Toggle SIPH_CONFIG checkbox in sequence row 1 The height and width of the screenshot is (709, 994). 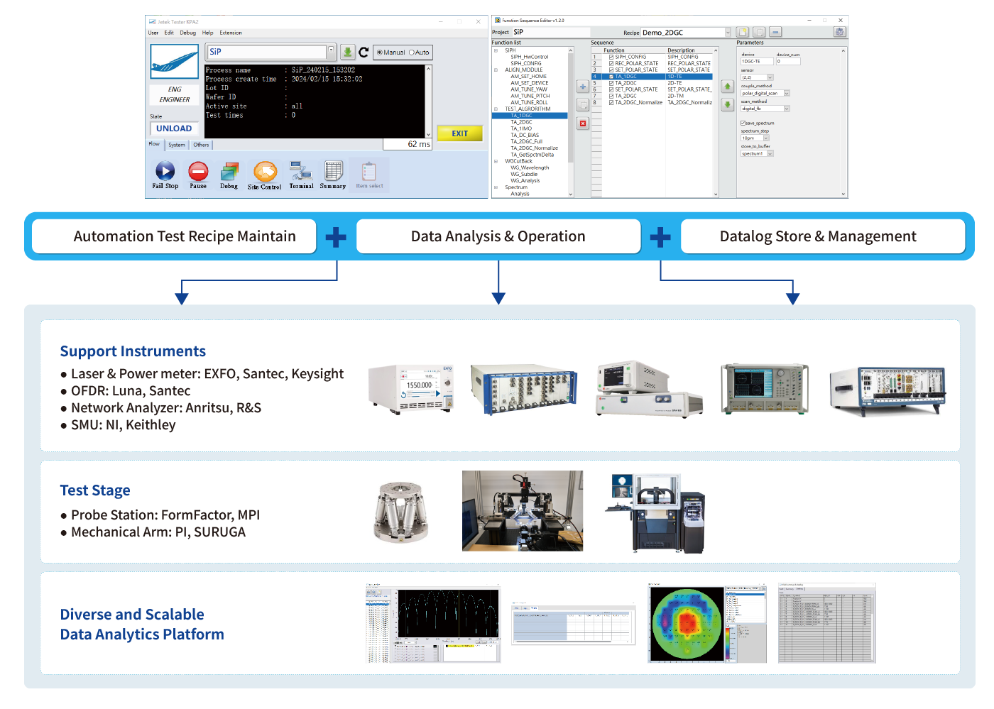[611, 57]
